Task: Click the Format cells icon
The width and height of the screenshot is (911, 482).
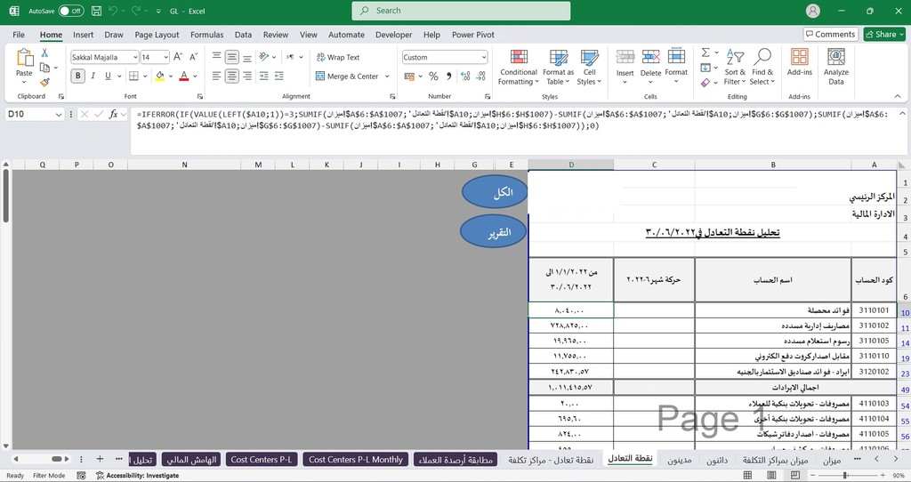Action: tap(676, 57)
